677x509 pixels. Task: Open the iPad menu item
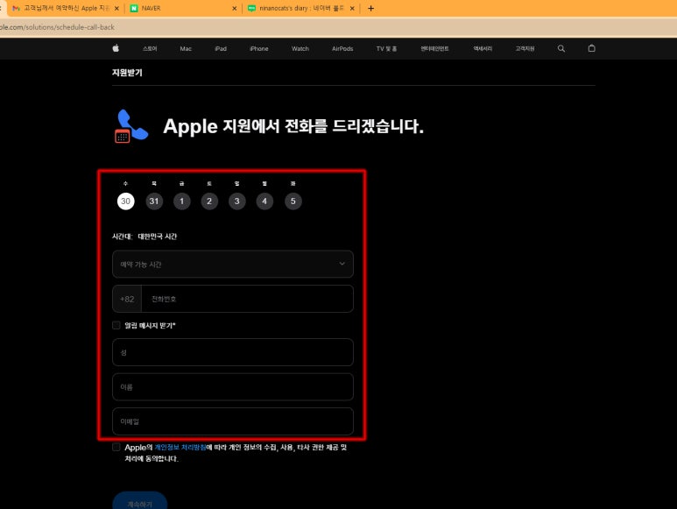click(221, 49)
